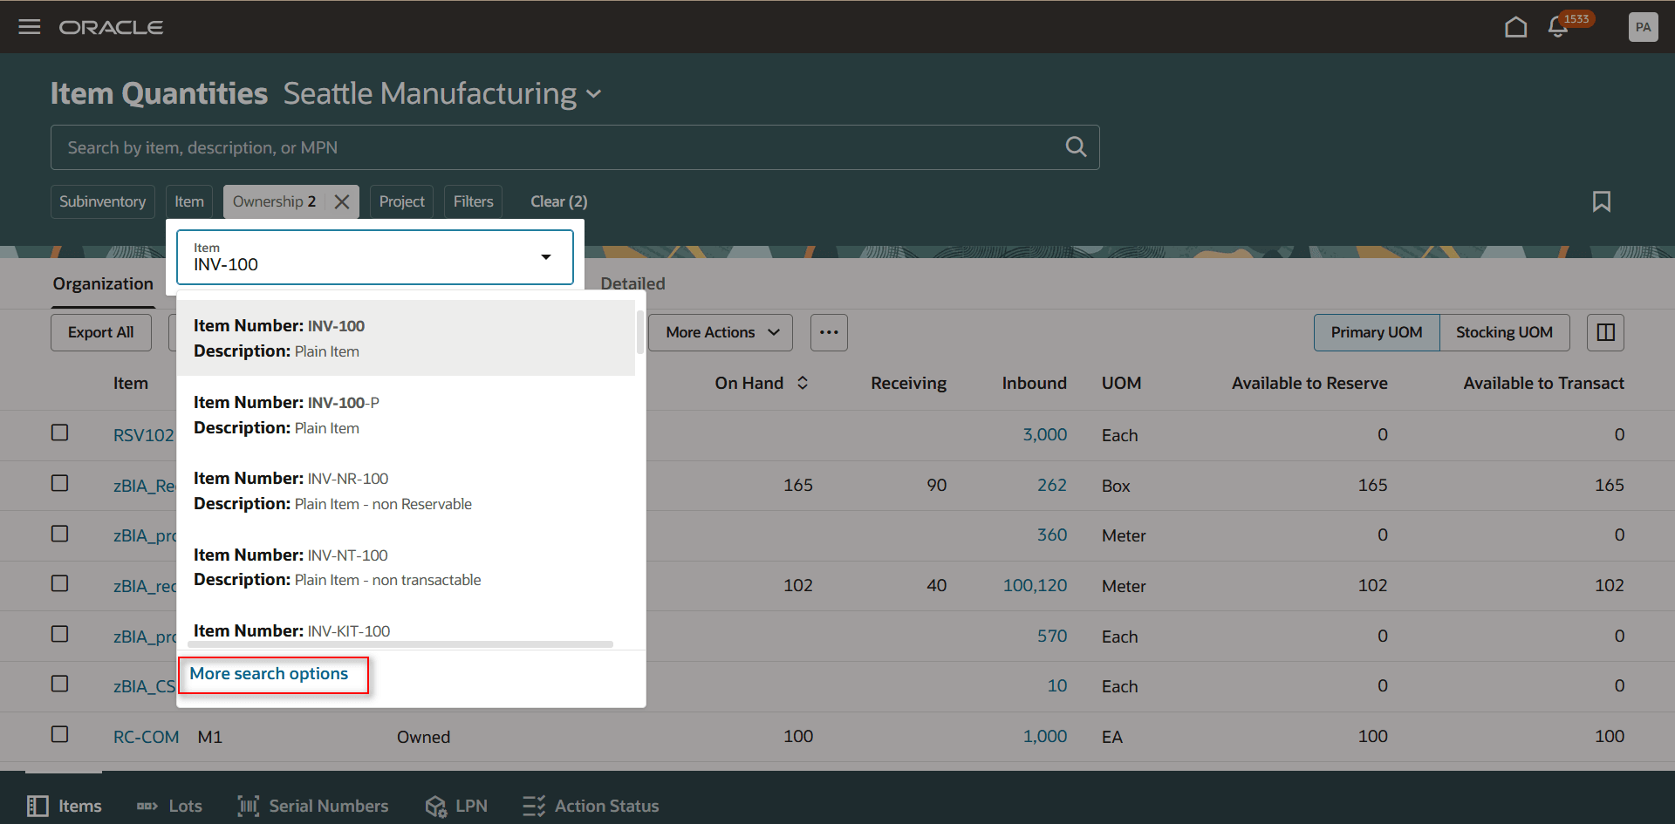Open the RC-COM item link
This screenshot has height=824, width=1675.
[146, 737]
